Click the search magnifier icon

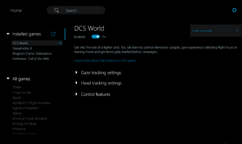pos(56,10)
